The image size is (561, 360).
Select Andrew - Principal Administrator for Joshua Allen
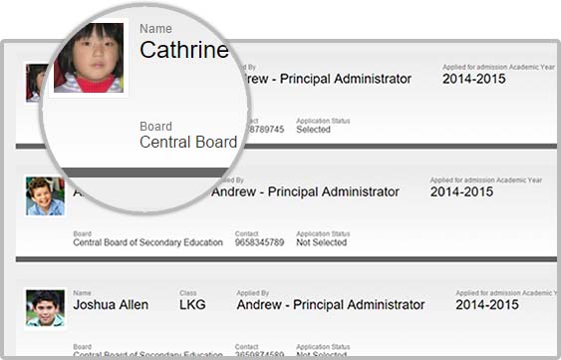point(331,305)
